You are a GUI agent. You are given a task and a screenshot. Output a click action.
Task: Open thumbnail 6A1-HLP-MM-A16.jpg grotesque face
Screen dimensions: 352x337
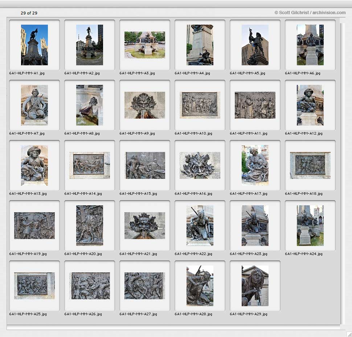tap(200, 165)
